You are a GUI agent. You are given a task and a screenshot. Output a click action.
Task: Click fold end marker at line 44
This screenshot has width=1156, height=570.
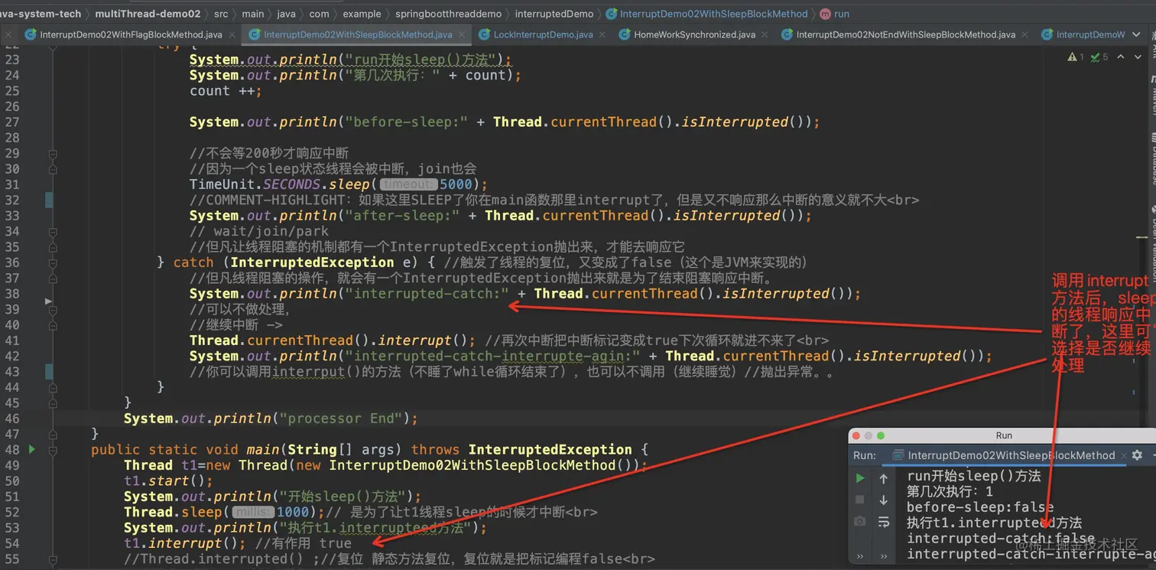53,387
